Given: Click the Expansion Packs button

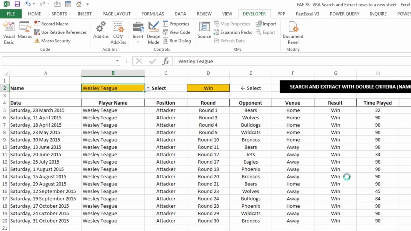Looking at the screenshot, I should 233,32.
